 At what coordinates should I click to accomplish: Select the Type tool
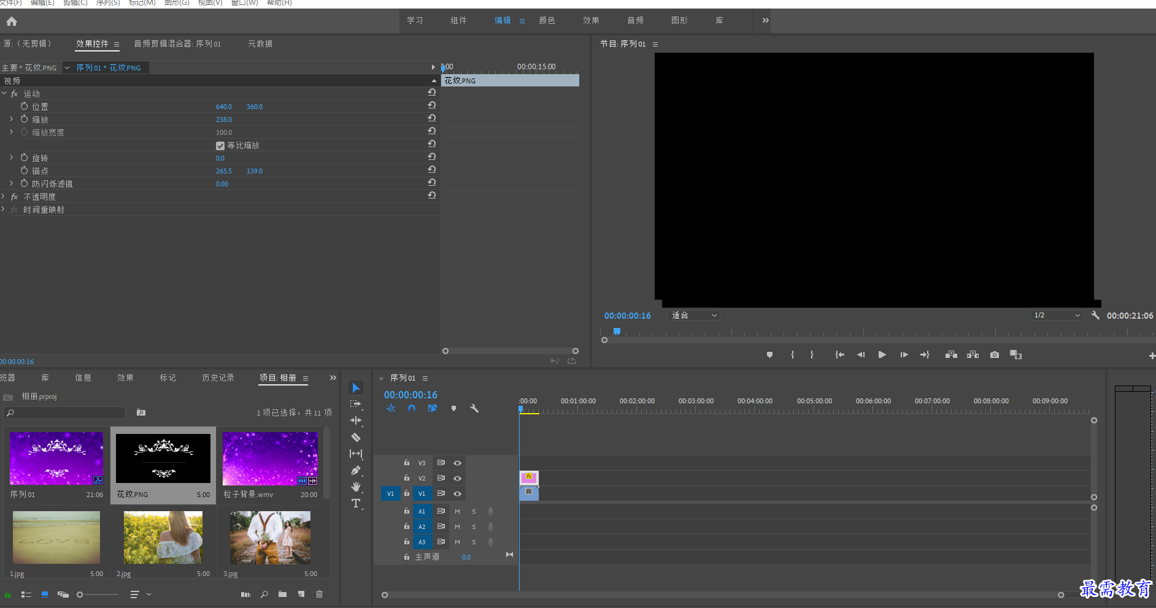[x=356, y=503]
